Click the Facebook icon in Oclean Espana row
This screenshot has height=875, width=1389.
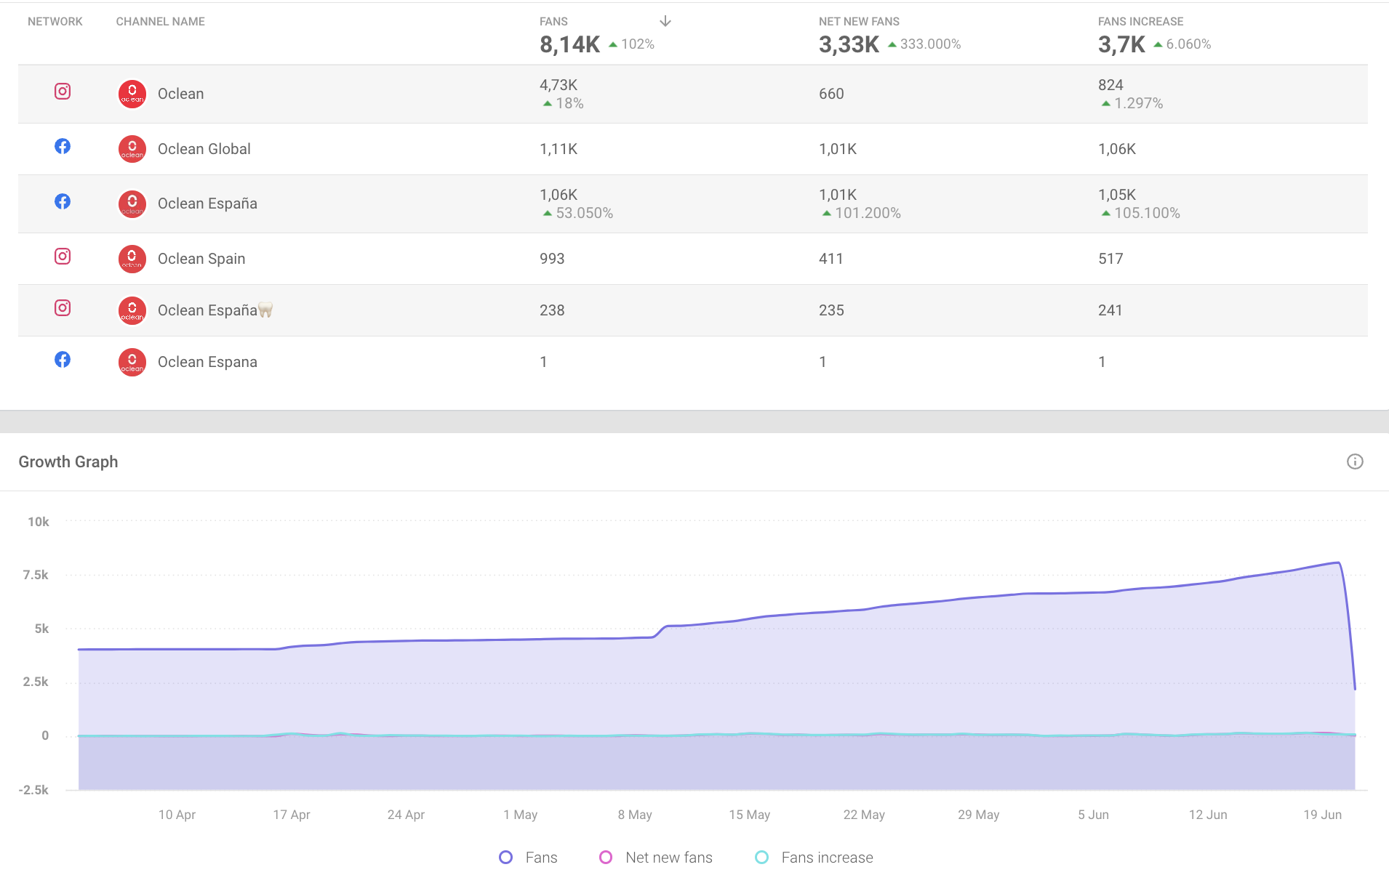pos(63,360)
